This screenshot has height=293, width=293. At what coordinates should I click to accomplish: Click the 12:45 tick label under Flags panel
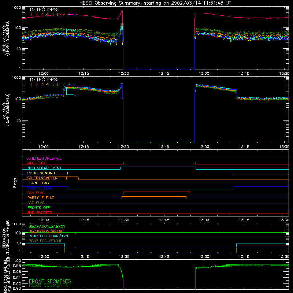[164, 220]
